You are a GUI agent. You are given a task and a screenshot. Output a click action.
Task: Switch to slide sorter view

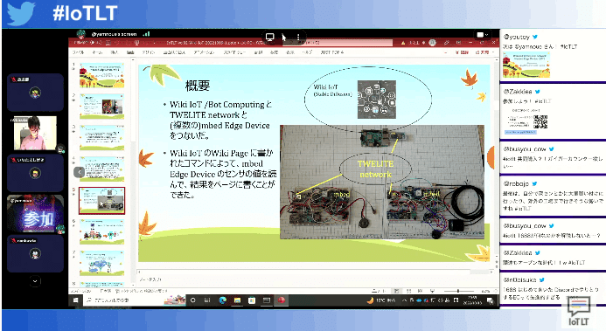[x=408, y=291]
